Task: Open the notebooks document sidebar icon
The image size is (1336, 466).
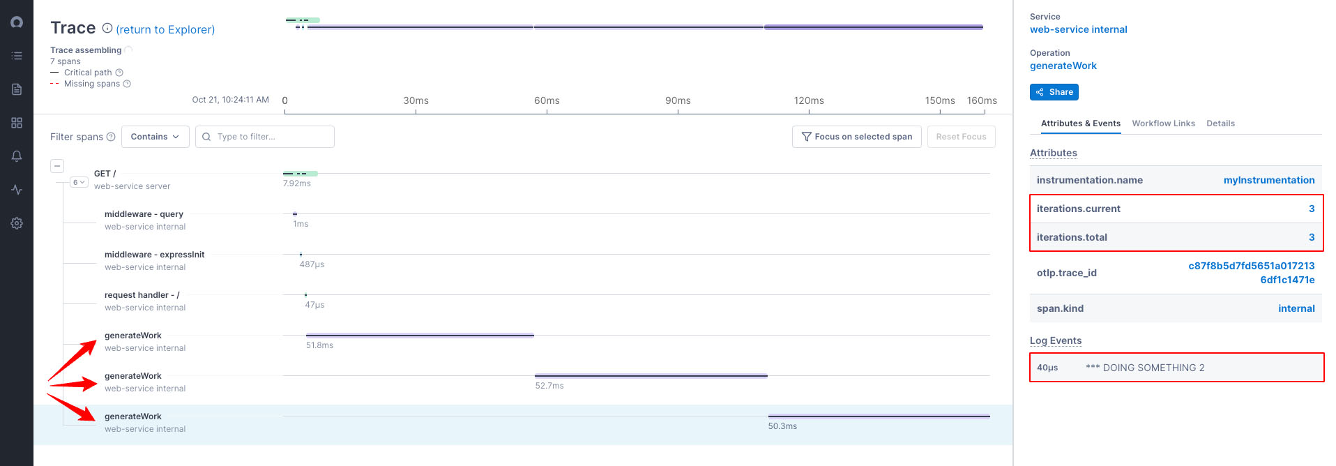Action: tap(17, 89)
